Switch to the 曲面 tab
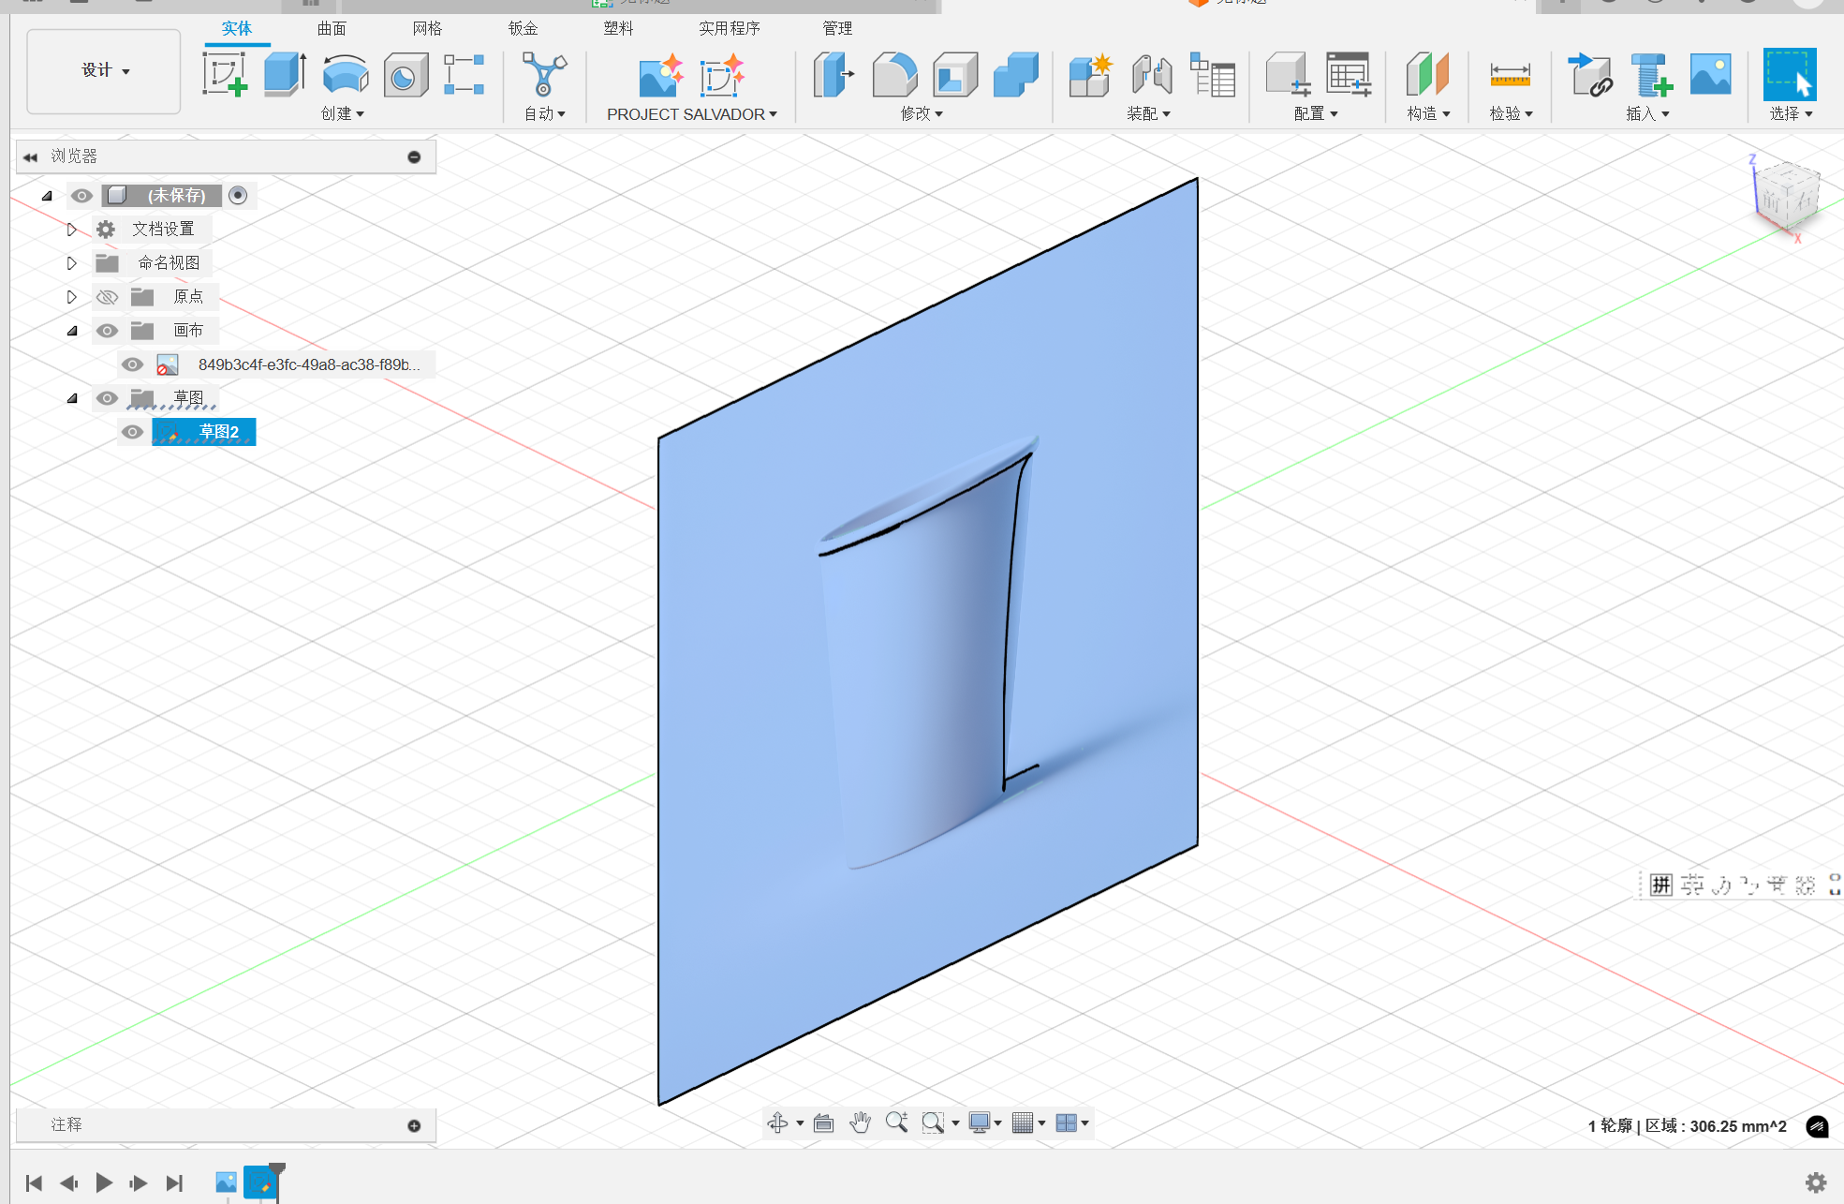Screen dimensions: 1844x1204 [332, 29]
